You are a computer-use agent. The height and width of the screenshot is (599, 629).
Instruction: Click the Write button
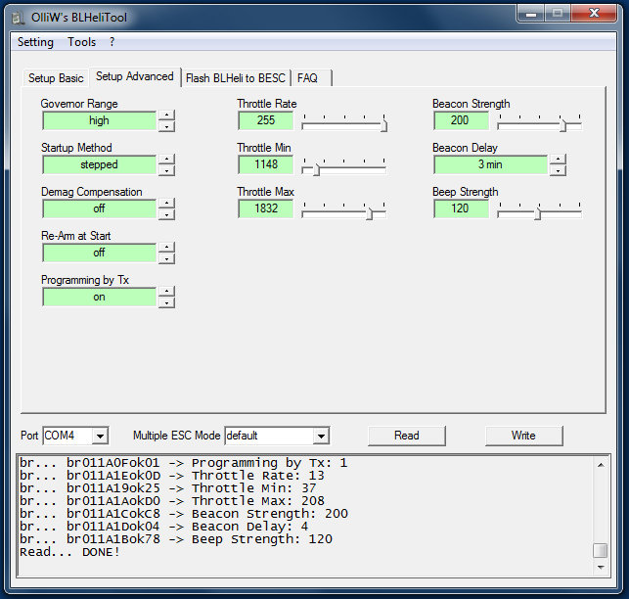[x=523, y=436]
